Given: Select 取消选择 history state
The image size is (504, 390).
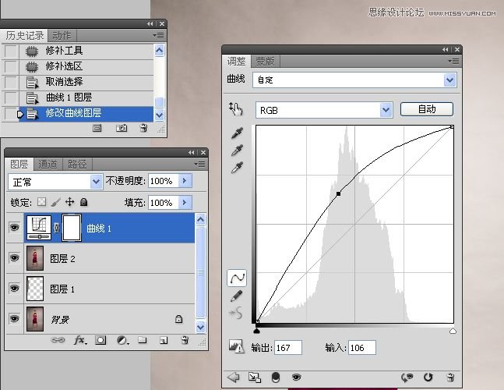Looking at the screenshot, I should 64,82.
